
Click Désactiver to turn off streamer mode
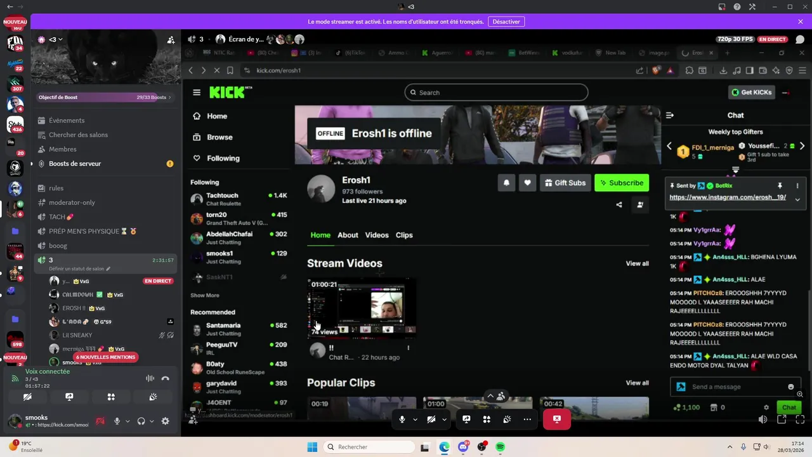click(x=506, y=22)
